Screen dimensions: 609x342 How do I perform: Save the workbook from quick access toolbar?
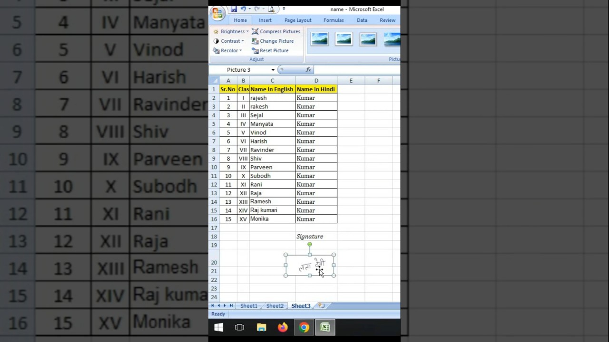(x=234, y=9)
